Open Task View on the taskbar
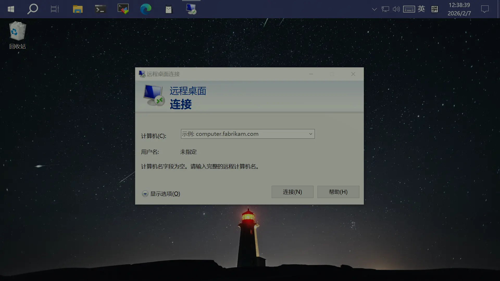The image size is (500, 281). (55, 9)
